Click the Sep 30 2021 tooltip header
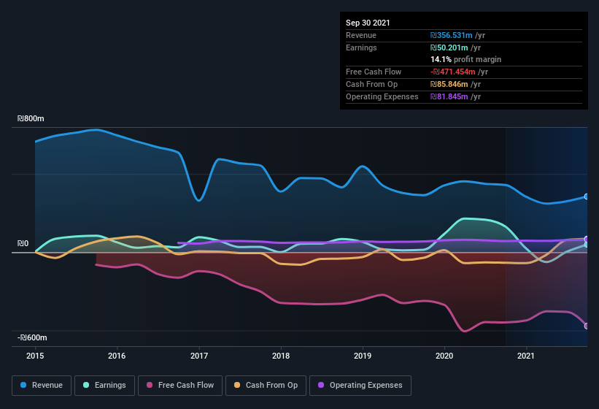Image resolution: width=599 pixels, height=409 pixels. tap(368, 23)
